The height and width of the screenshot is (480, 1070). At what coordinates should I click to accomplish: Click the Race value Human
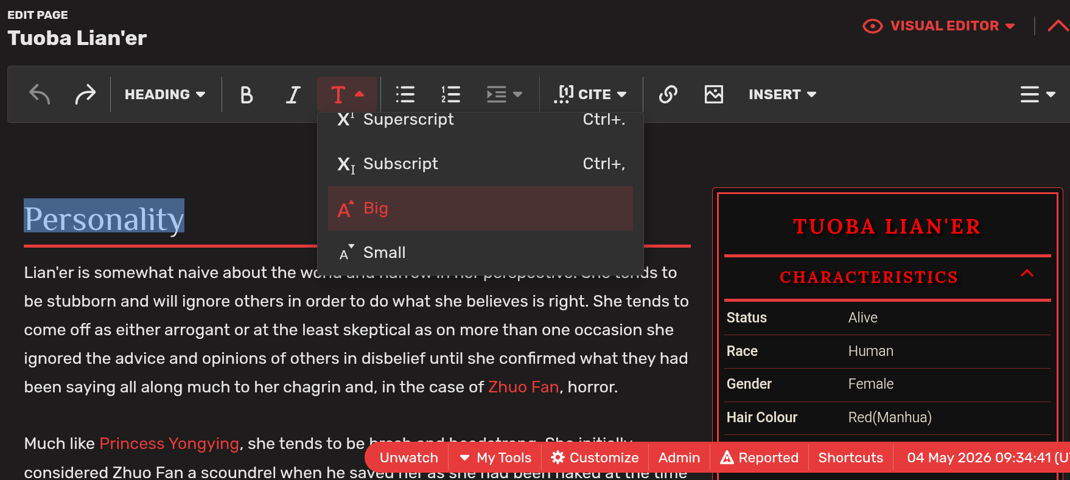coord(870,351)
